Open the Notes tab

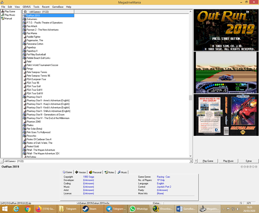(x=110, y=172)
